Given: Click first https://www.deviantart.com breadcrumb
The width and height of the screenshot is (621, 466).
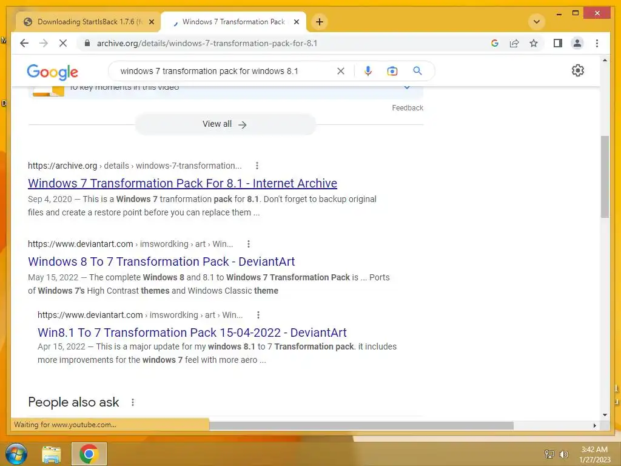Looking at the screenshot, I should [x=81, y=244].
